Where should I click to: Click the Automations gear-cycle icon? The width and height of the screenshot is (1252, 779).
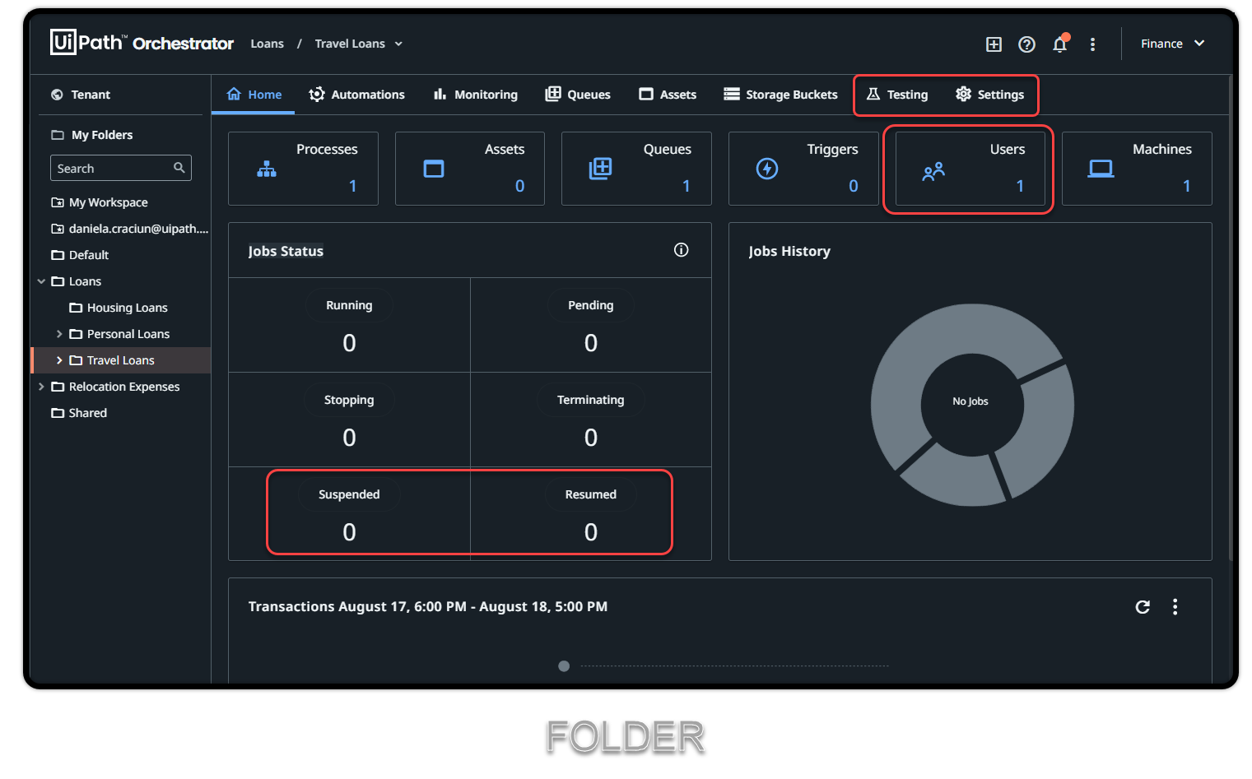pyautogui.click(x=316, y=95)
